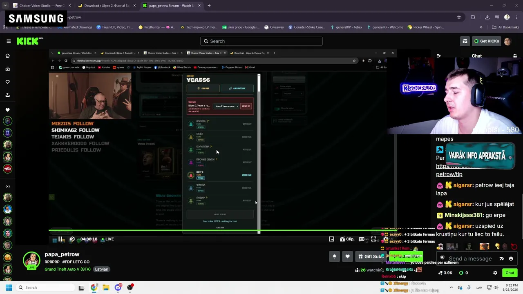
Task: Show hidden system tray icons
Action: coord(451,287)
